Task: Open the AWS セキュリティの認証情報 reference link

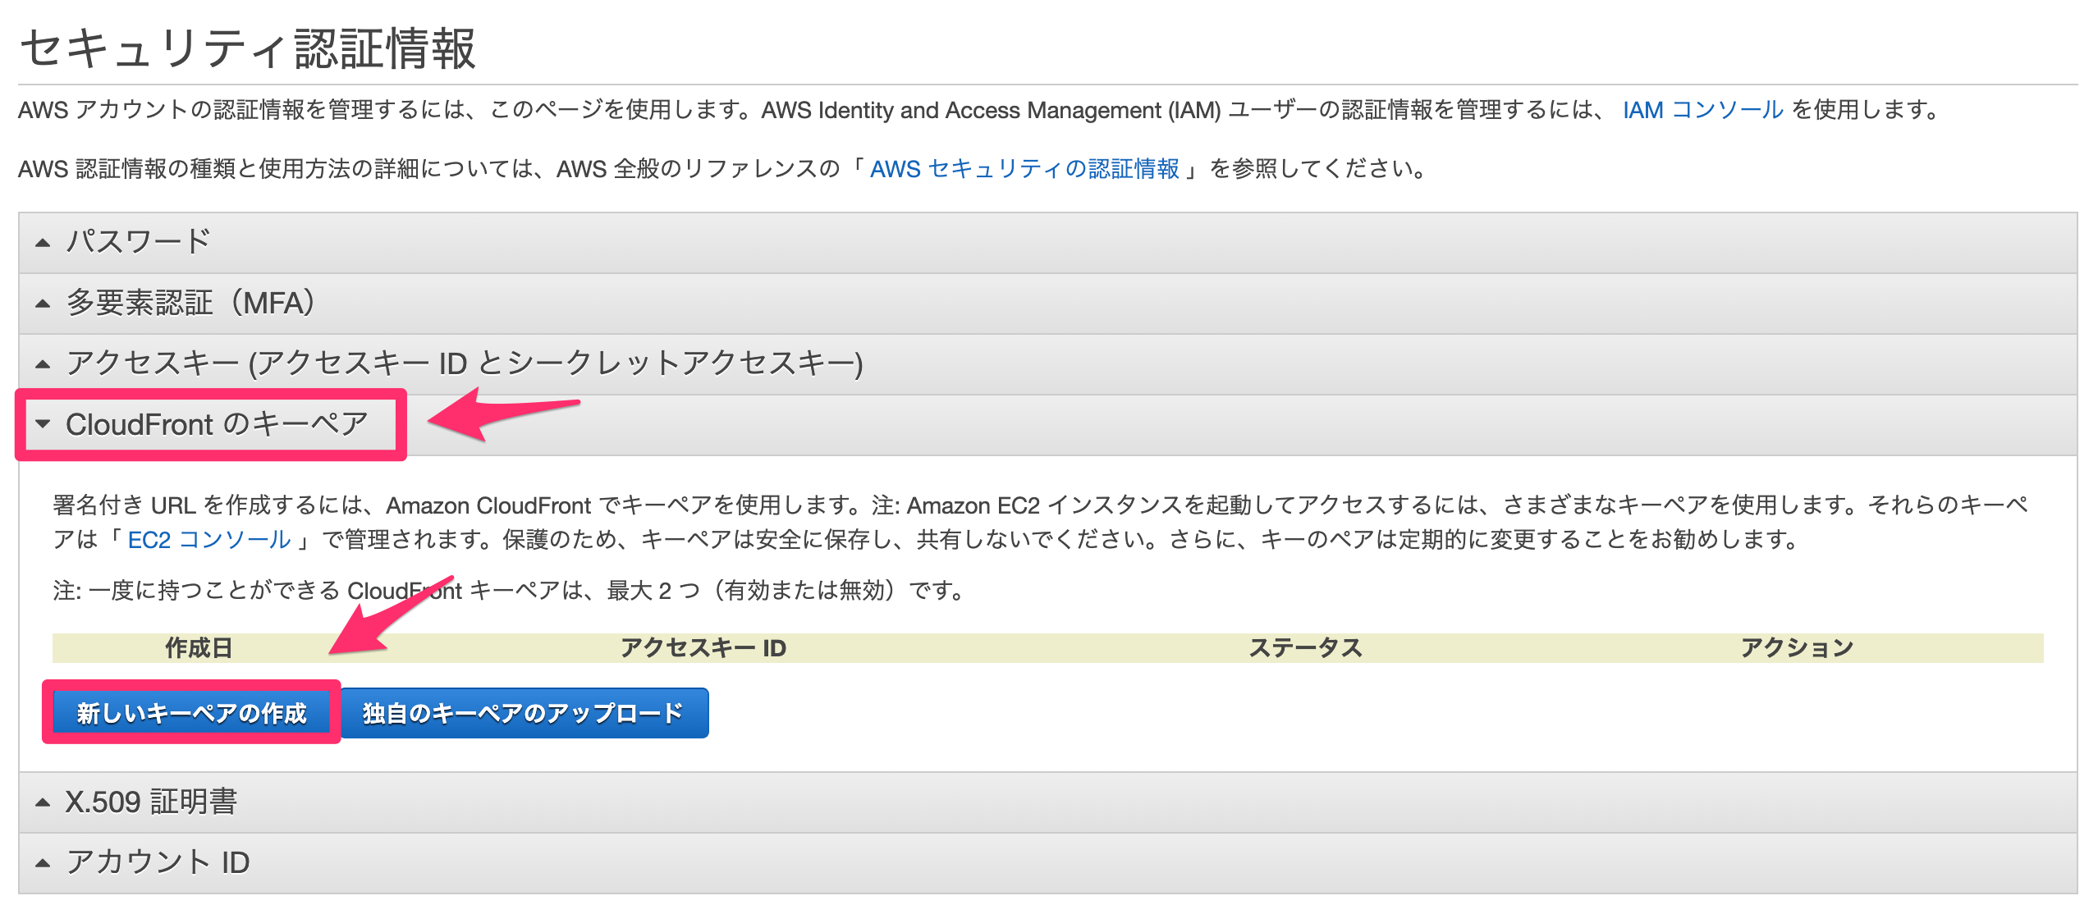Action: coord(1024,169)
